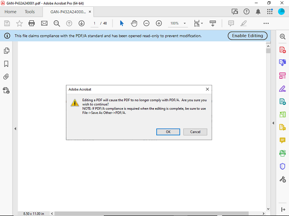289x216 pixels.
Task: Open user account avatar
Action: click(281, 12)
